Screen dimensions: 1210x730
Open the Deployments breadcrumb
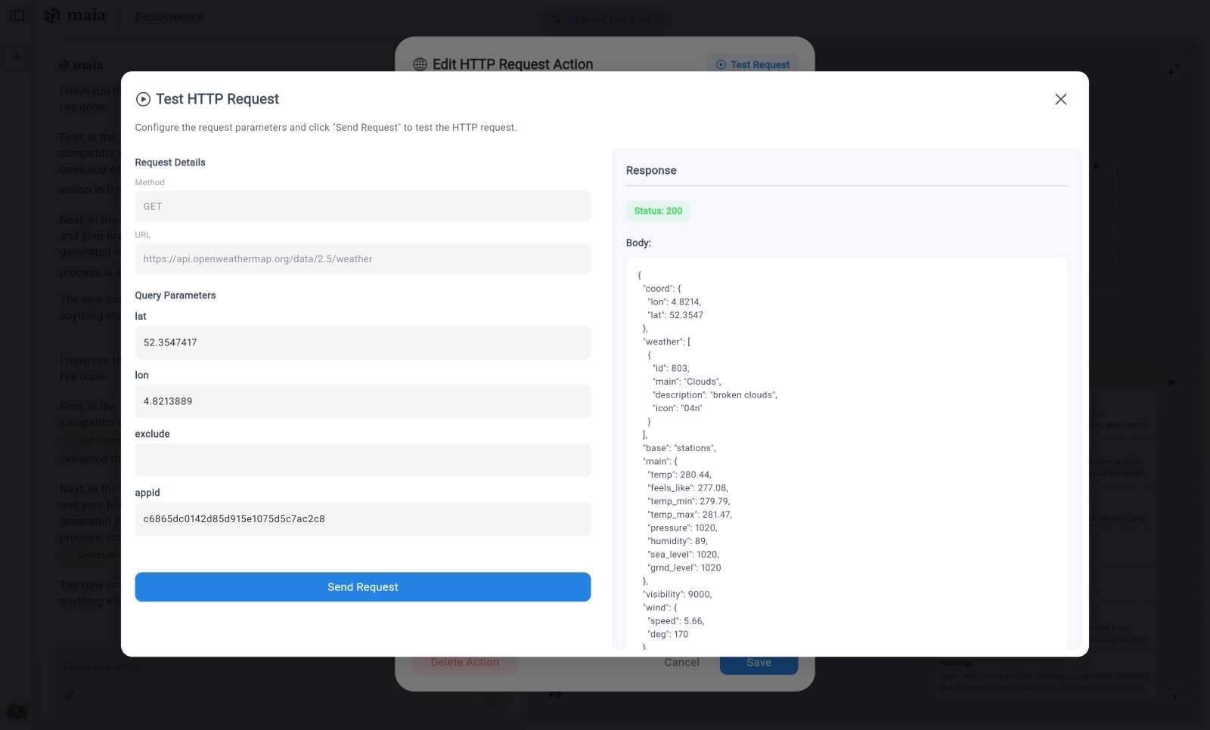168,16
